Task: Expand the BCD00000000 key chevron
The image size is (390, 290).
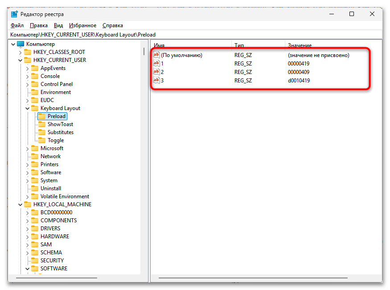Action: (x=28, y=213)
